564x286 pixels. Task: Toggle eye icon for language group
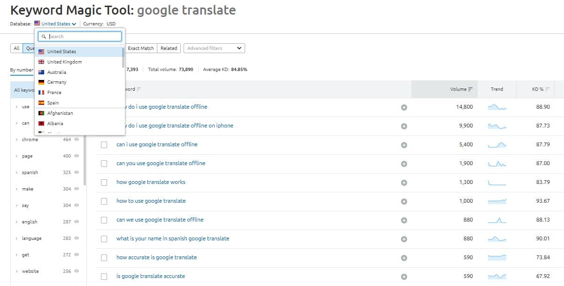pos(77,238)
